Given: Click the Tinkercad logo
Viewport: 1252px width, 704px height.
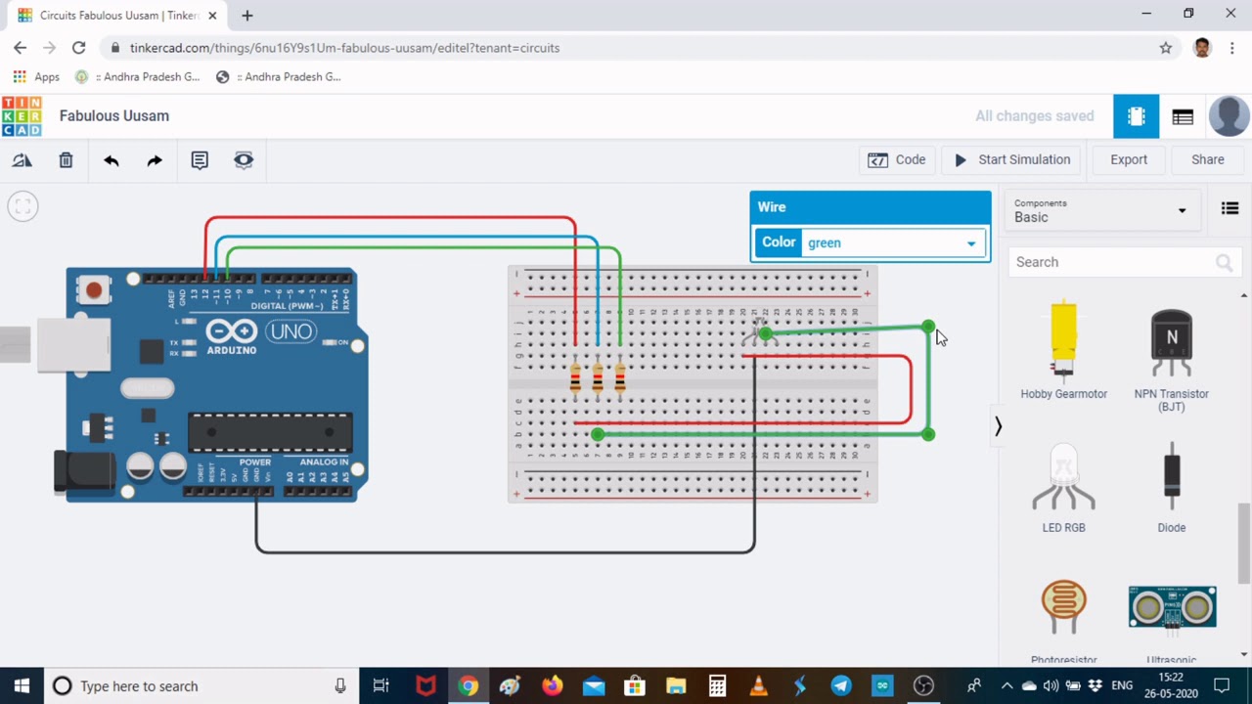Looking at the screenshot, I should tap(22, 116).
